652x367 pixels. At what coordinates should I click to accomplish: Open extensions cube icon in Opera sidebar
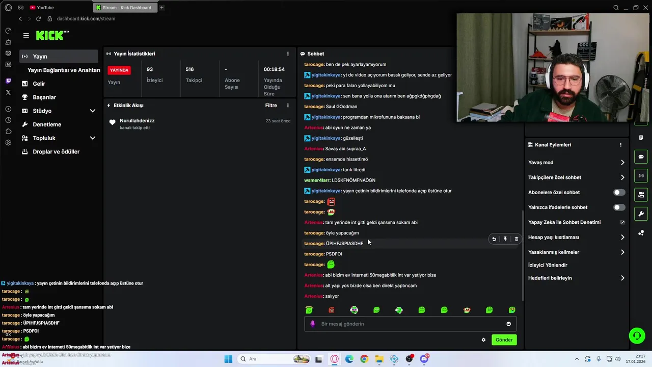tap(8, 132)
